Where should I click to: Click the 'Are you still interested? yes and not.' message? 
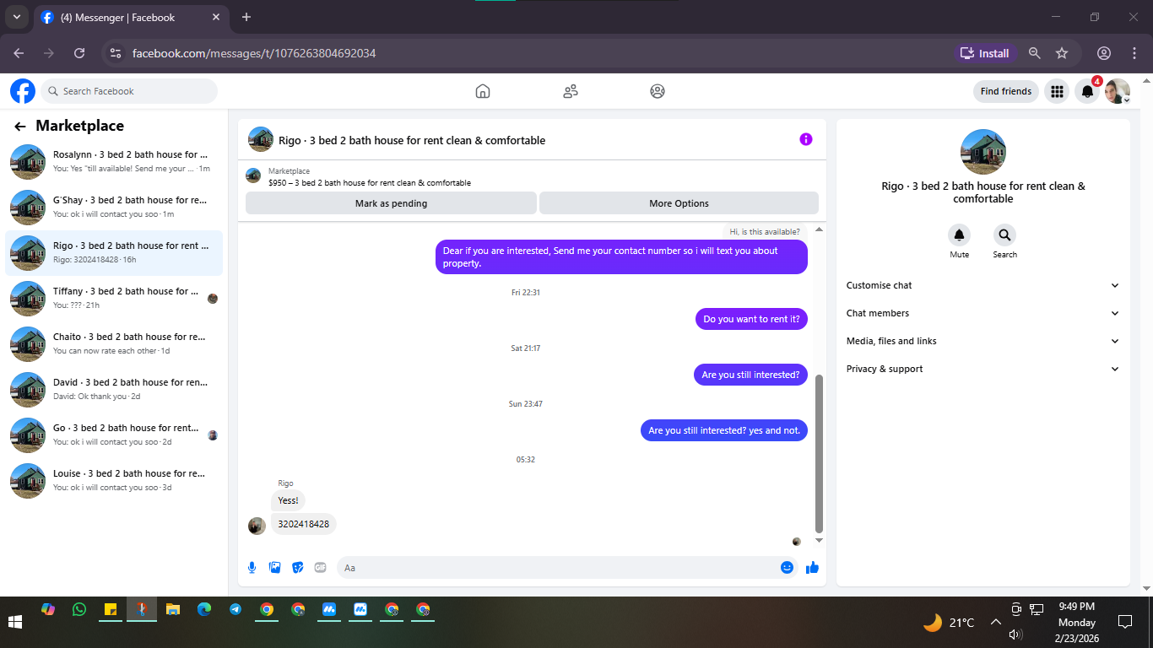(724, 430)
